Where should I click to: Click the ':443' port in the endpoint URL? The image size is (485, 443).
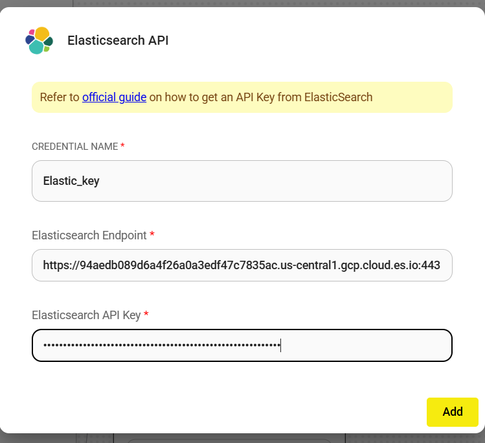[429, 265]
